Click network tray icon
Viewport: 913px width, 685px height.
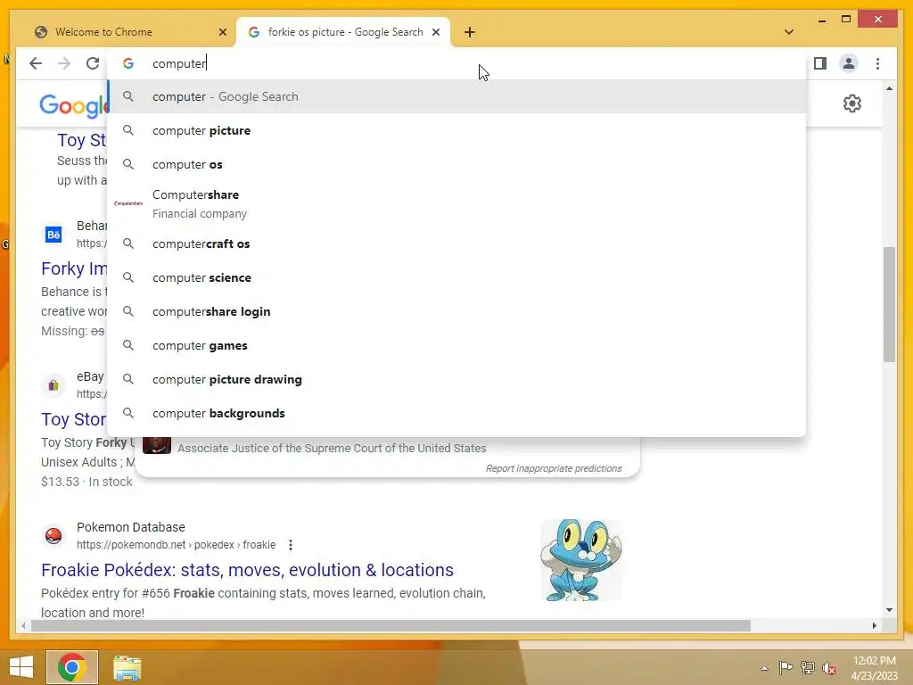808,667
